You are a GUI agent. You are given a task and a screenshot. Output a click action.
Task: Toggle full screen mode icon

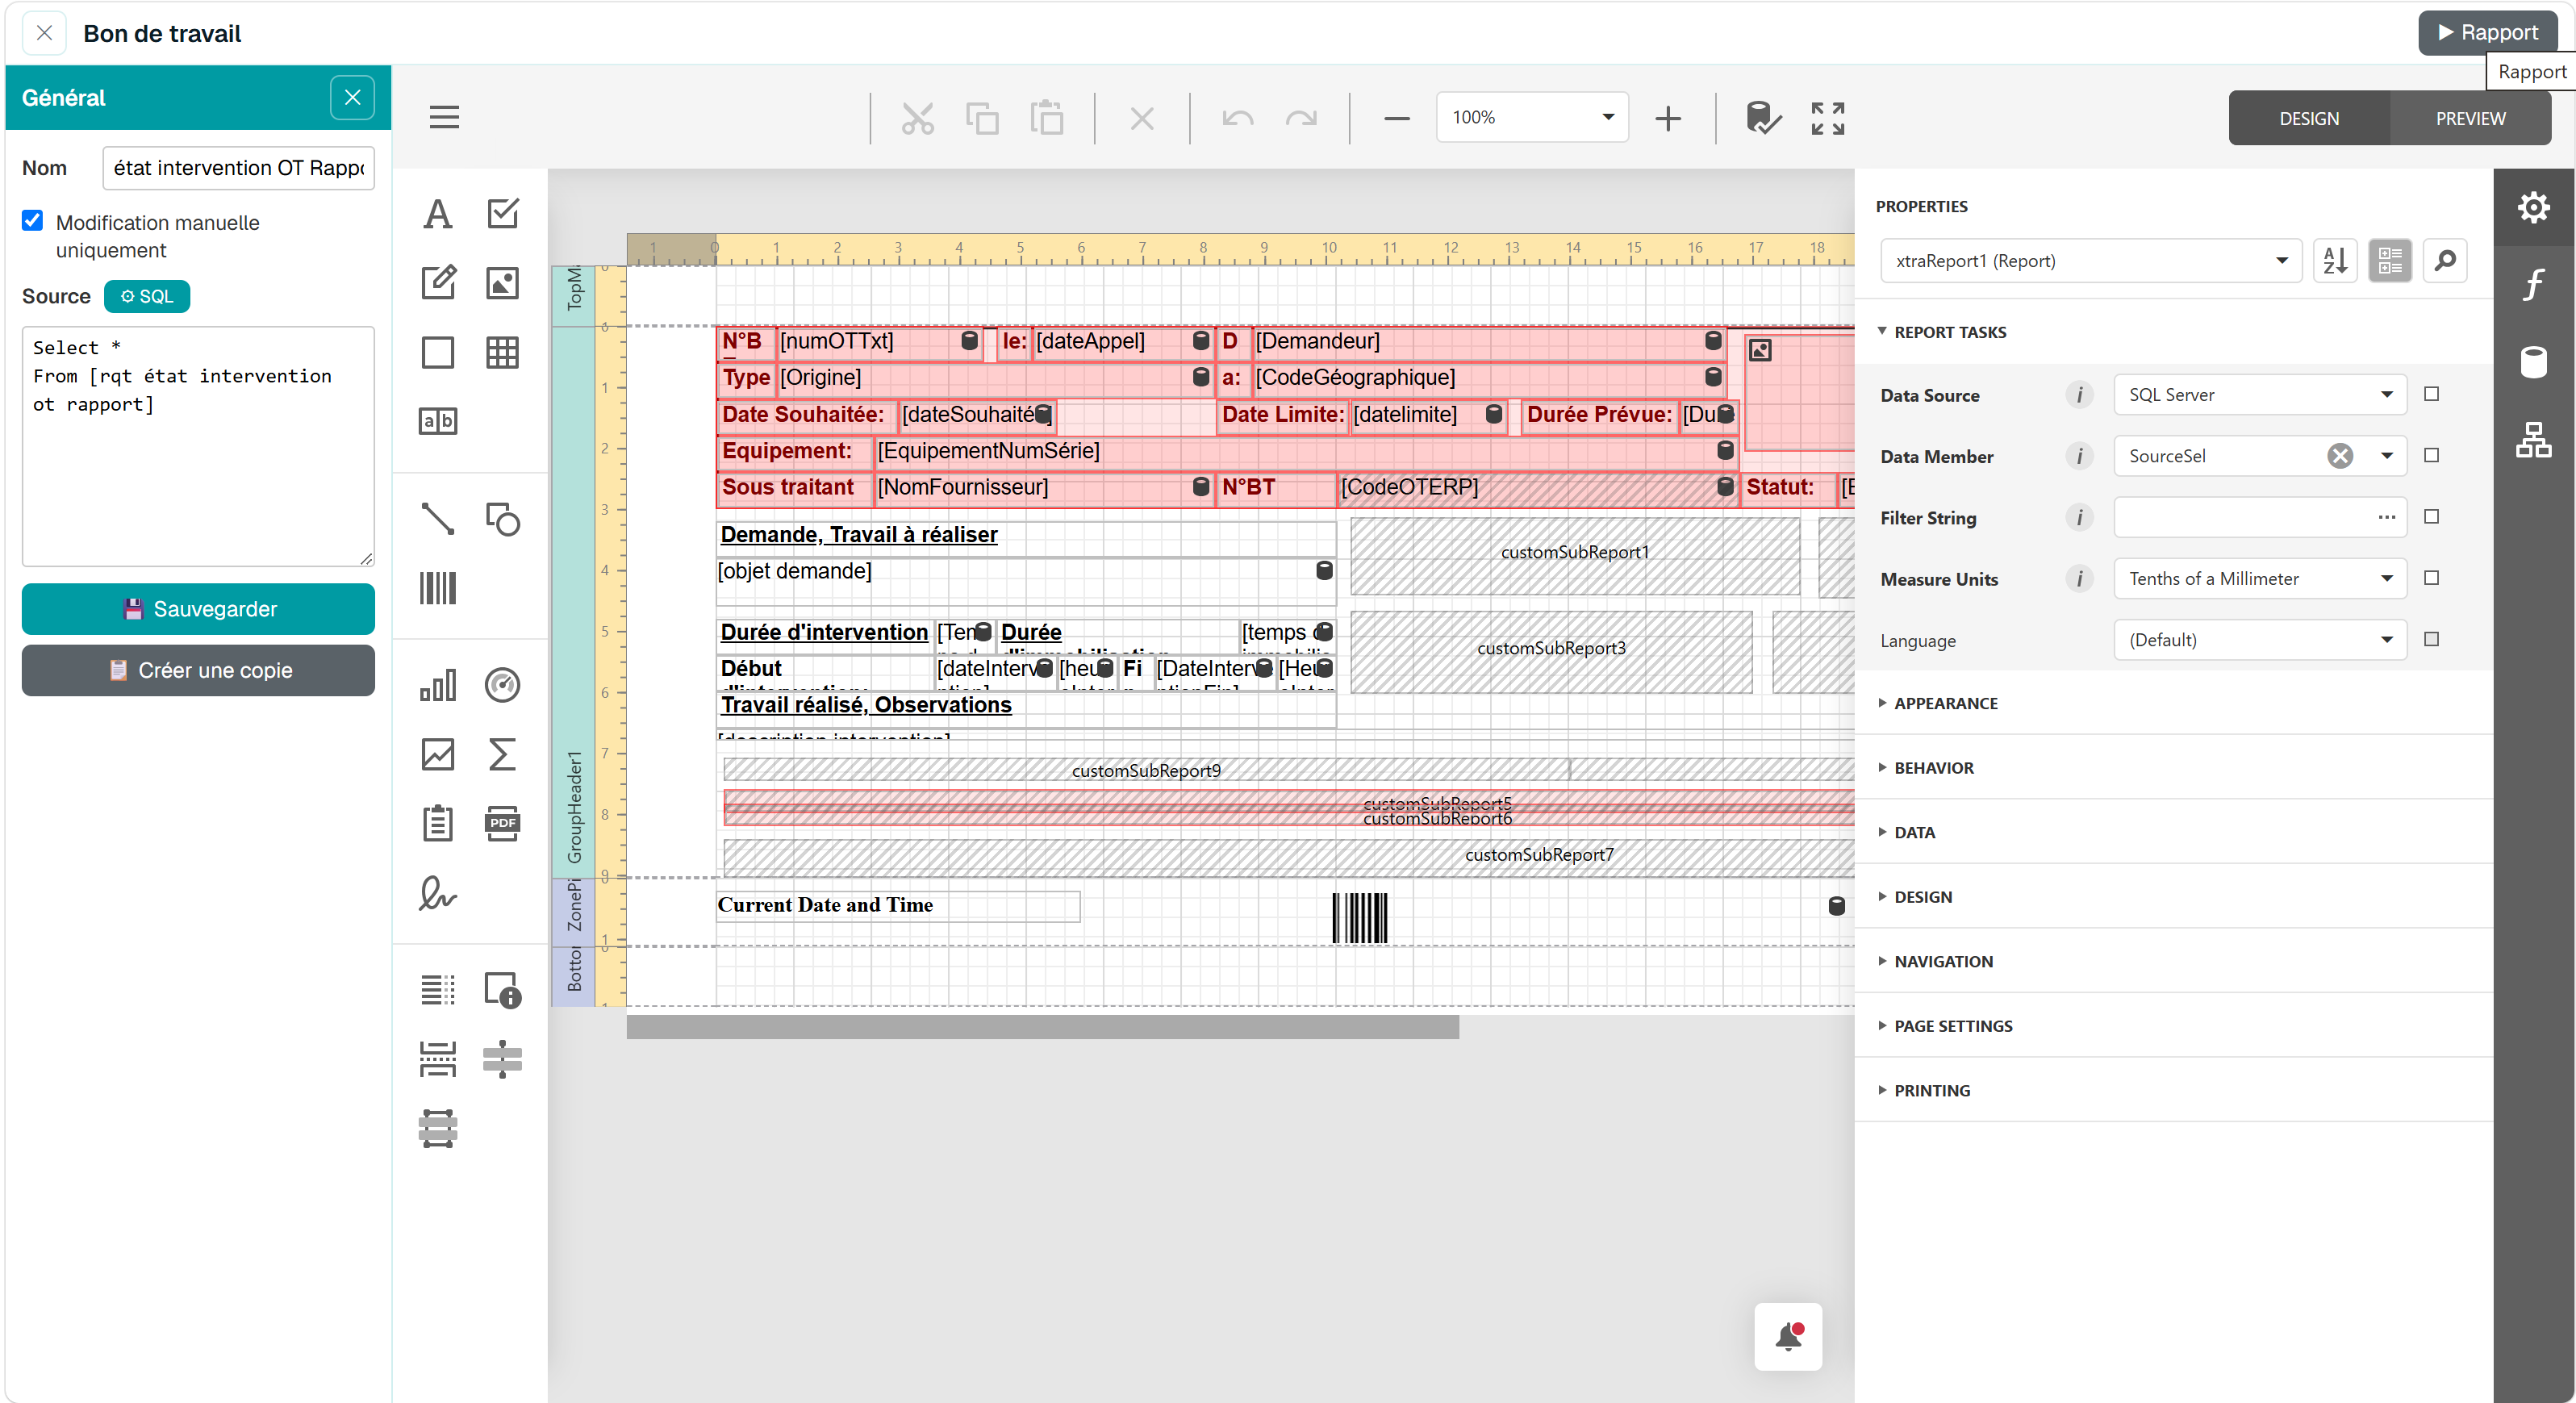click(x=1827, y=118)
